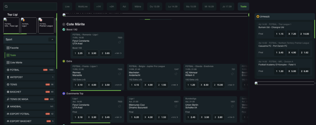
Task: Star the Mechelen vs Anderlecht match
Action: coord(176,74)
